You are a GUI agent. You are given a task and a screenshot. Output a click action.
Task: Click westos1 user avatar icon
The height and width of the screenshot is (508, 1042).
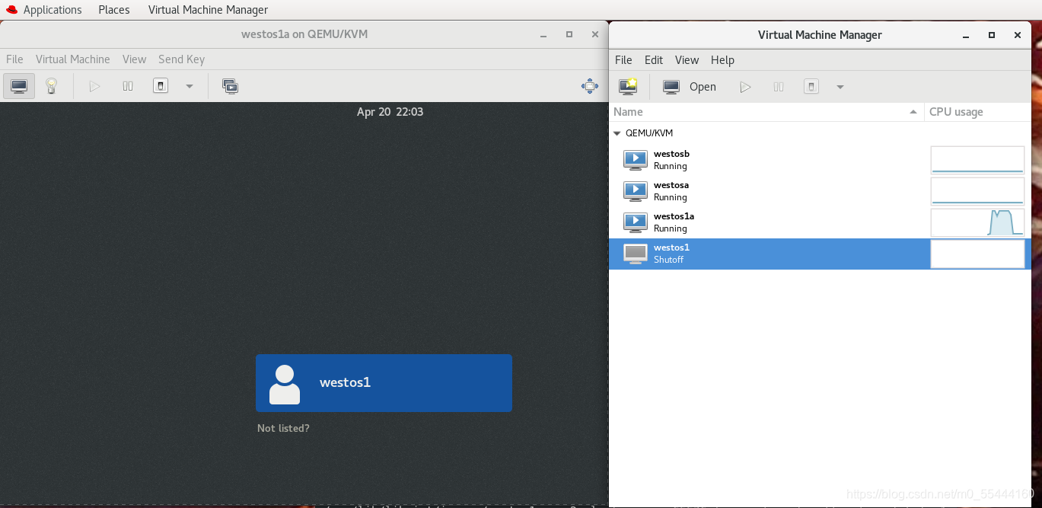(x=285, y=384)
